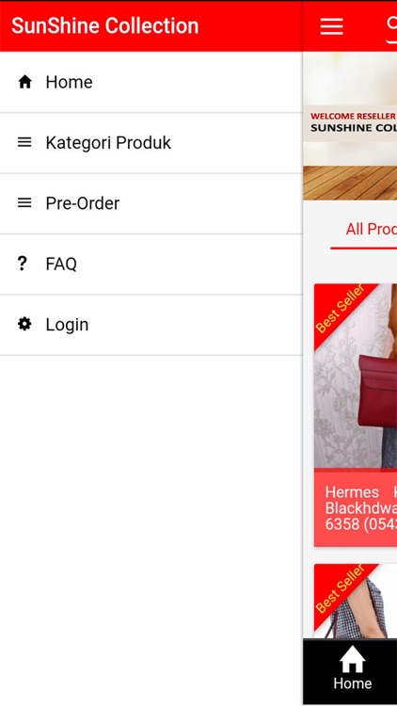Tap the list icon beside Pre-Order
The height and width of the screenshot is (706, 397).
24,203
